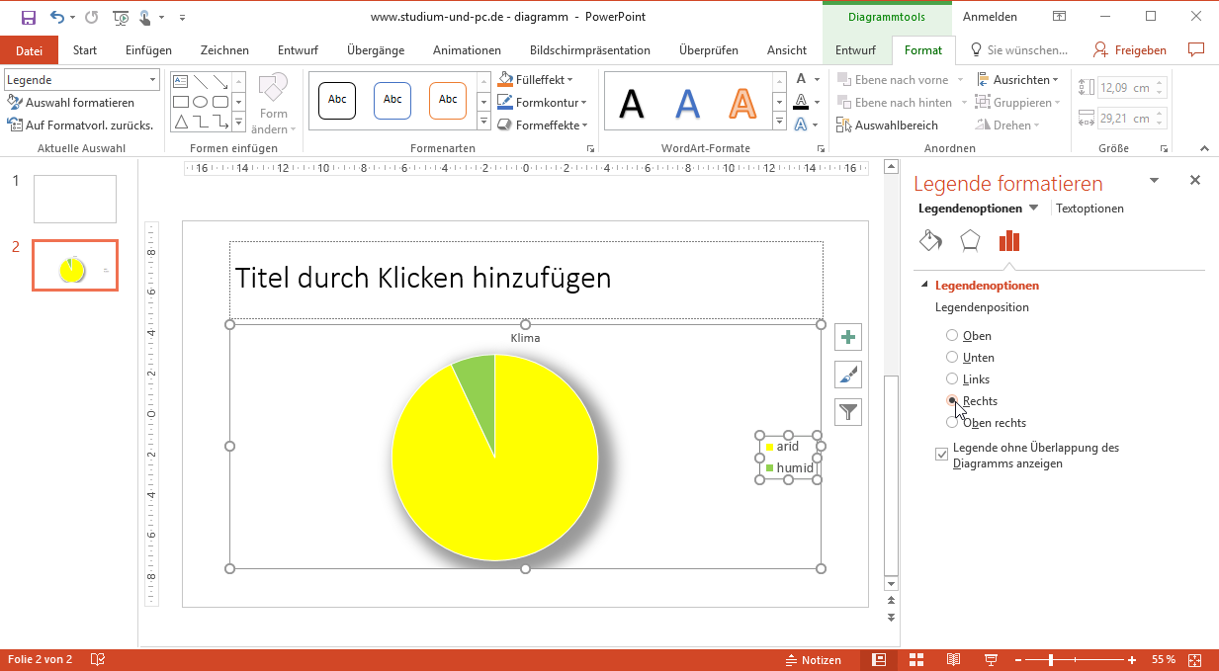The image size is (1219, 671).
Task: Open the Legende chart element dropdown
Action: (152, 80)
